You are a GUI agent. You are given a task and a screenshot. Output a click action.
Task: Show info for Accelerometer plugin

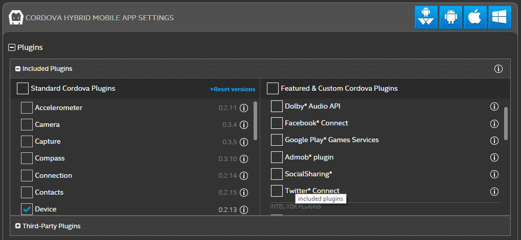click(244, 108)
